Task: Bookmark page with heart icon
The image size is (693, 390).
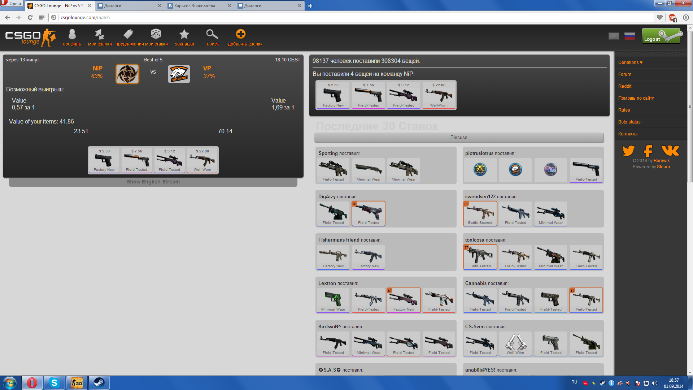Action: coord(660,17)
